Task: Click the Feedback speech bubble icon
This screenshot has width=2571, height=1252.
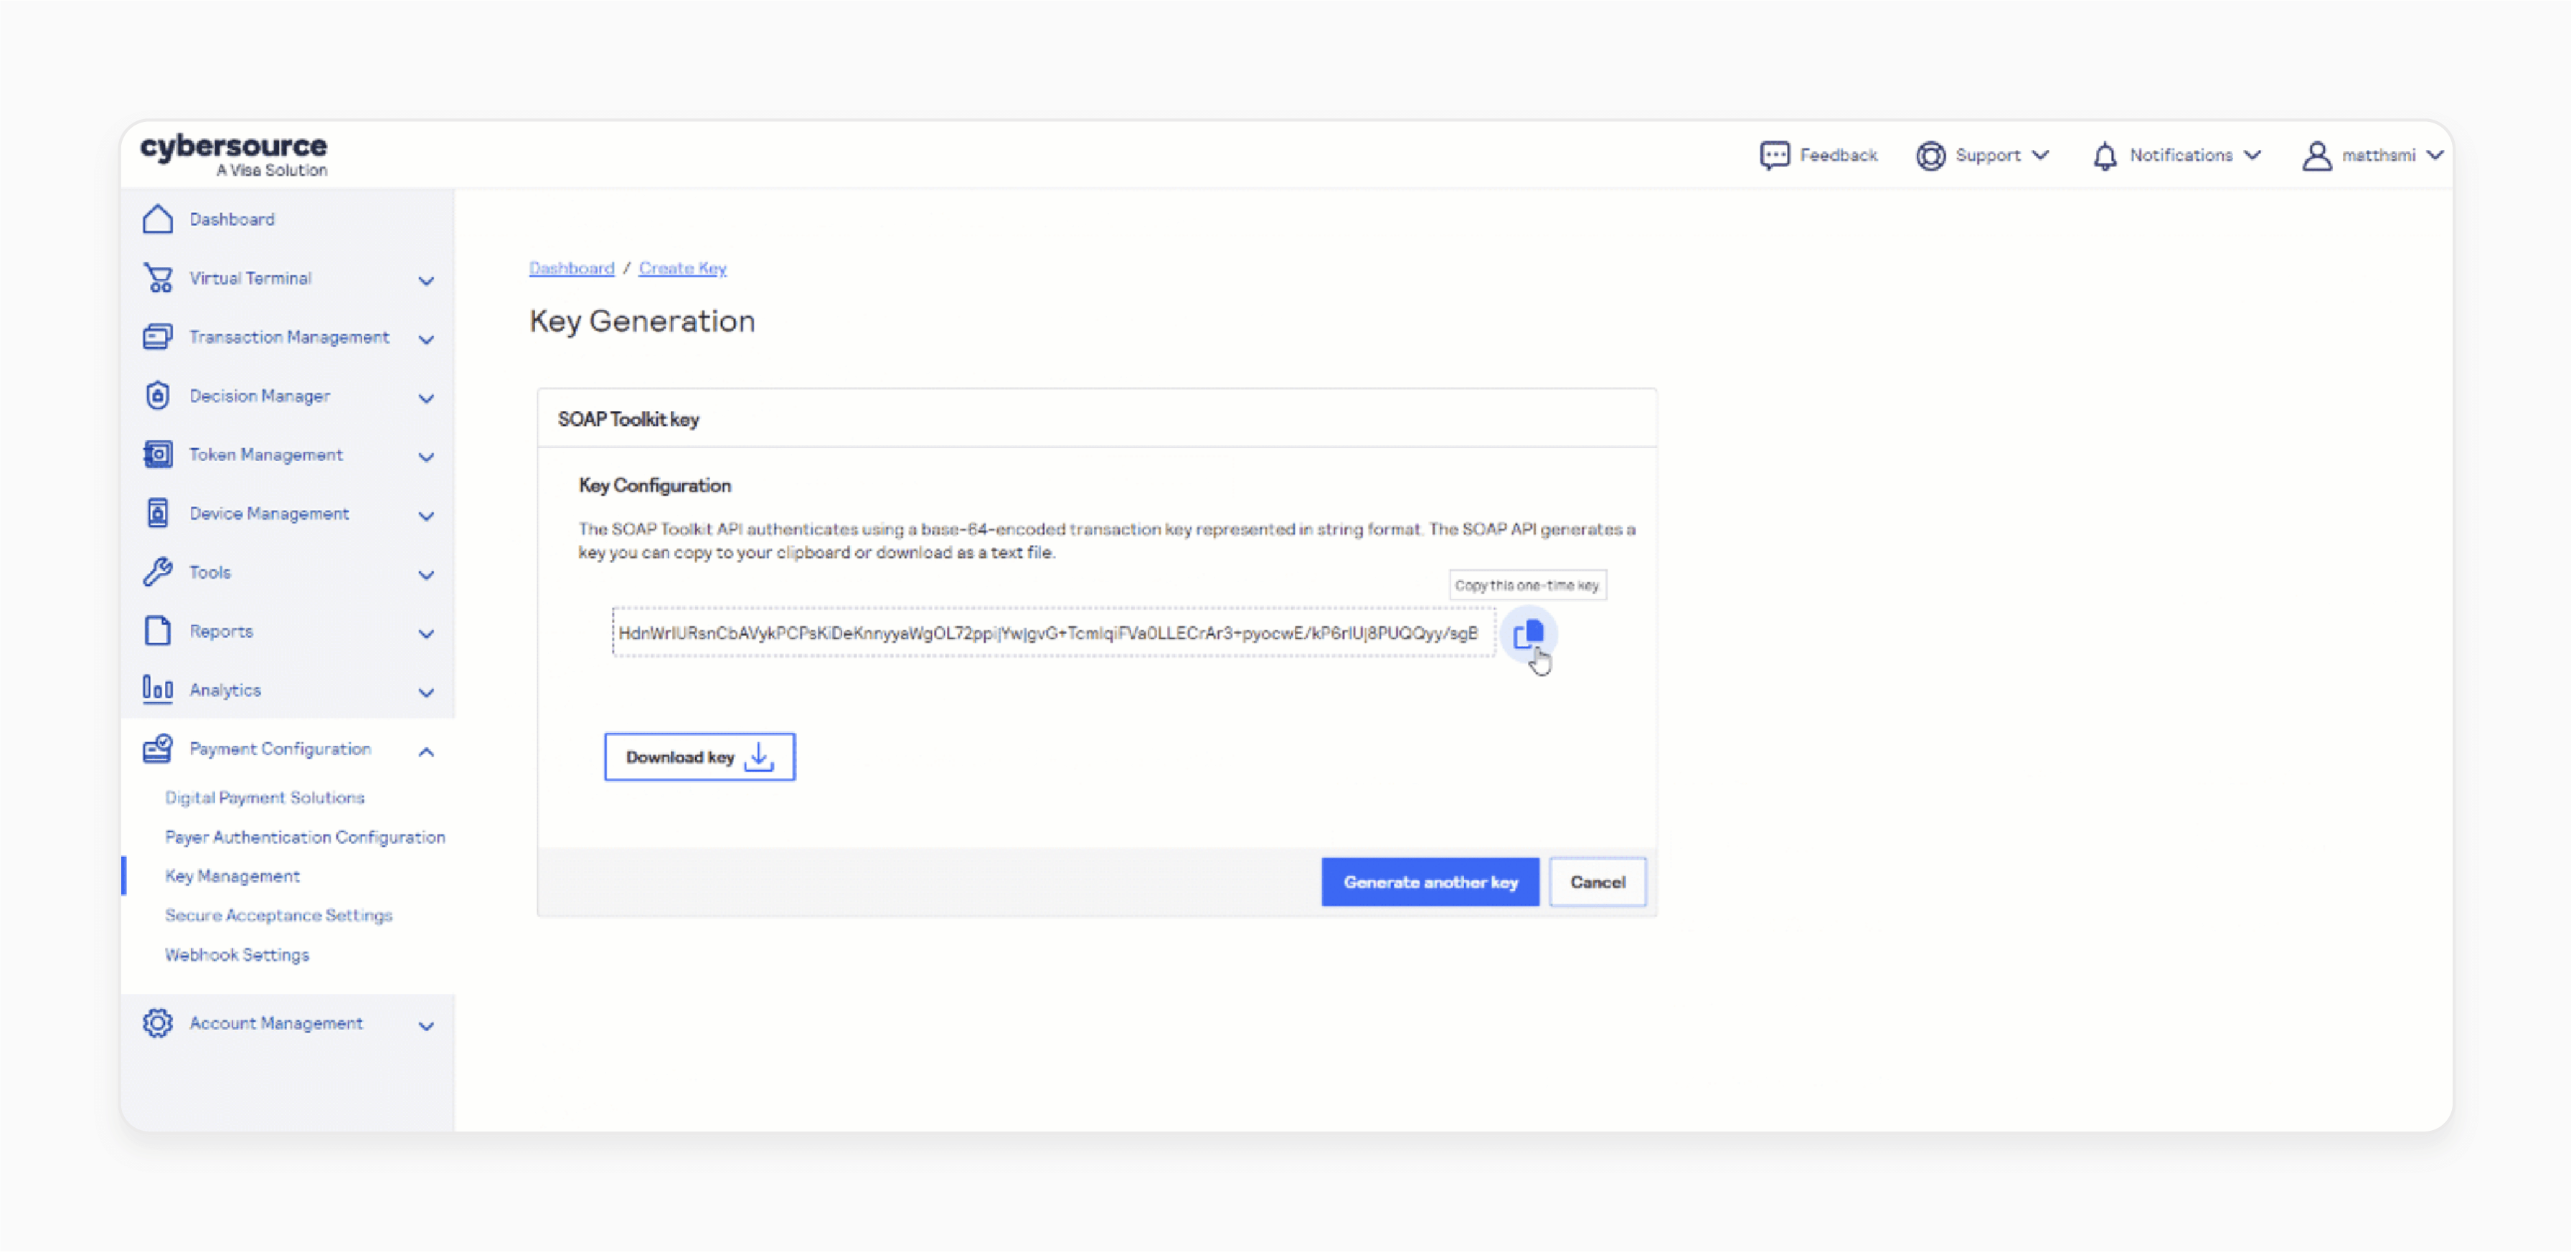Action: (1773, 156)
